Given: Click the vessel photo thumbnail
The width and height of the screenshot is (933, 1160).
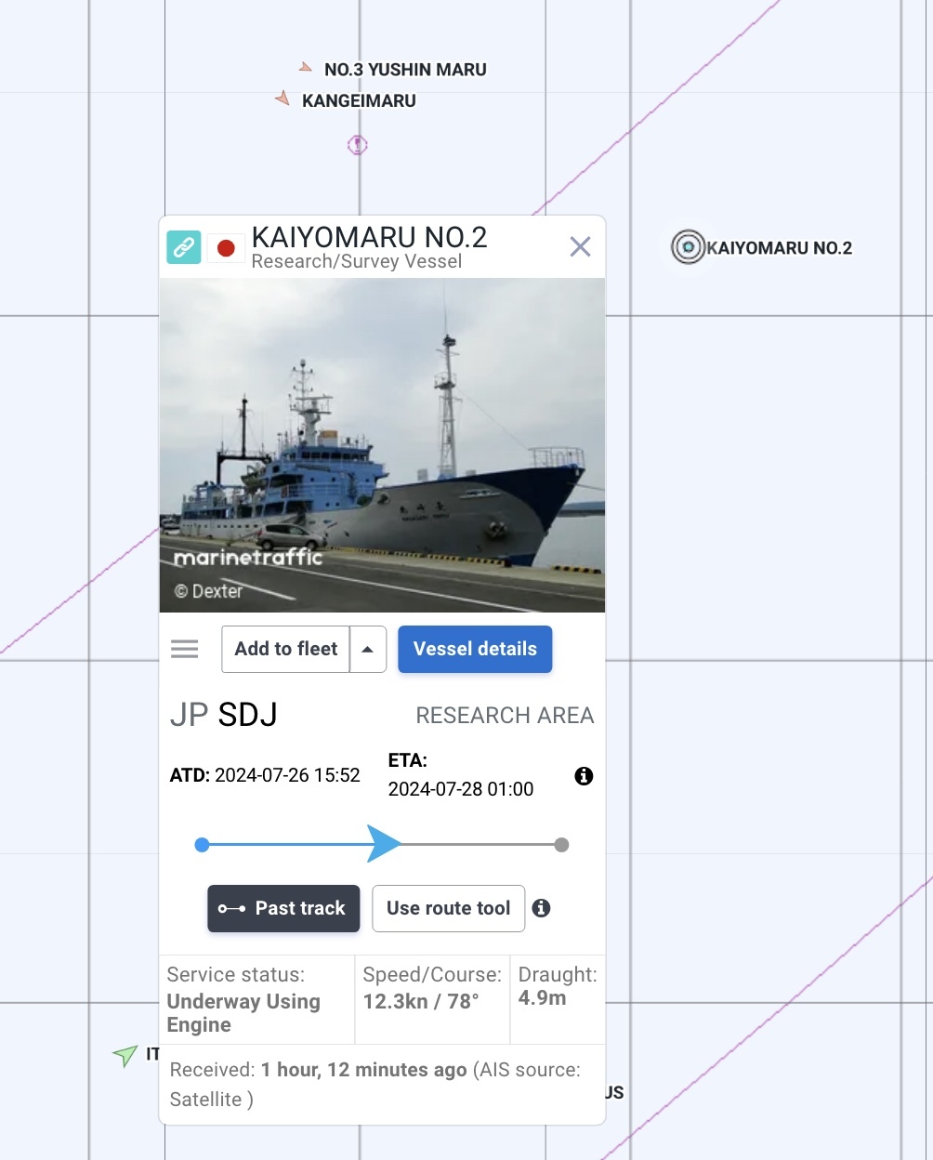Looking at the screenshot, I should [x=382, y=445].
